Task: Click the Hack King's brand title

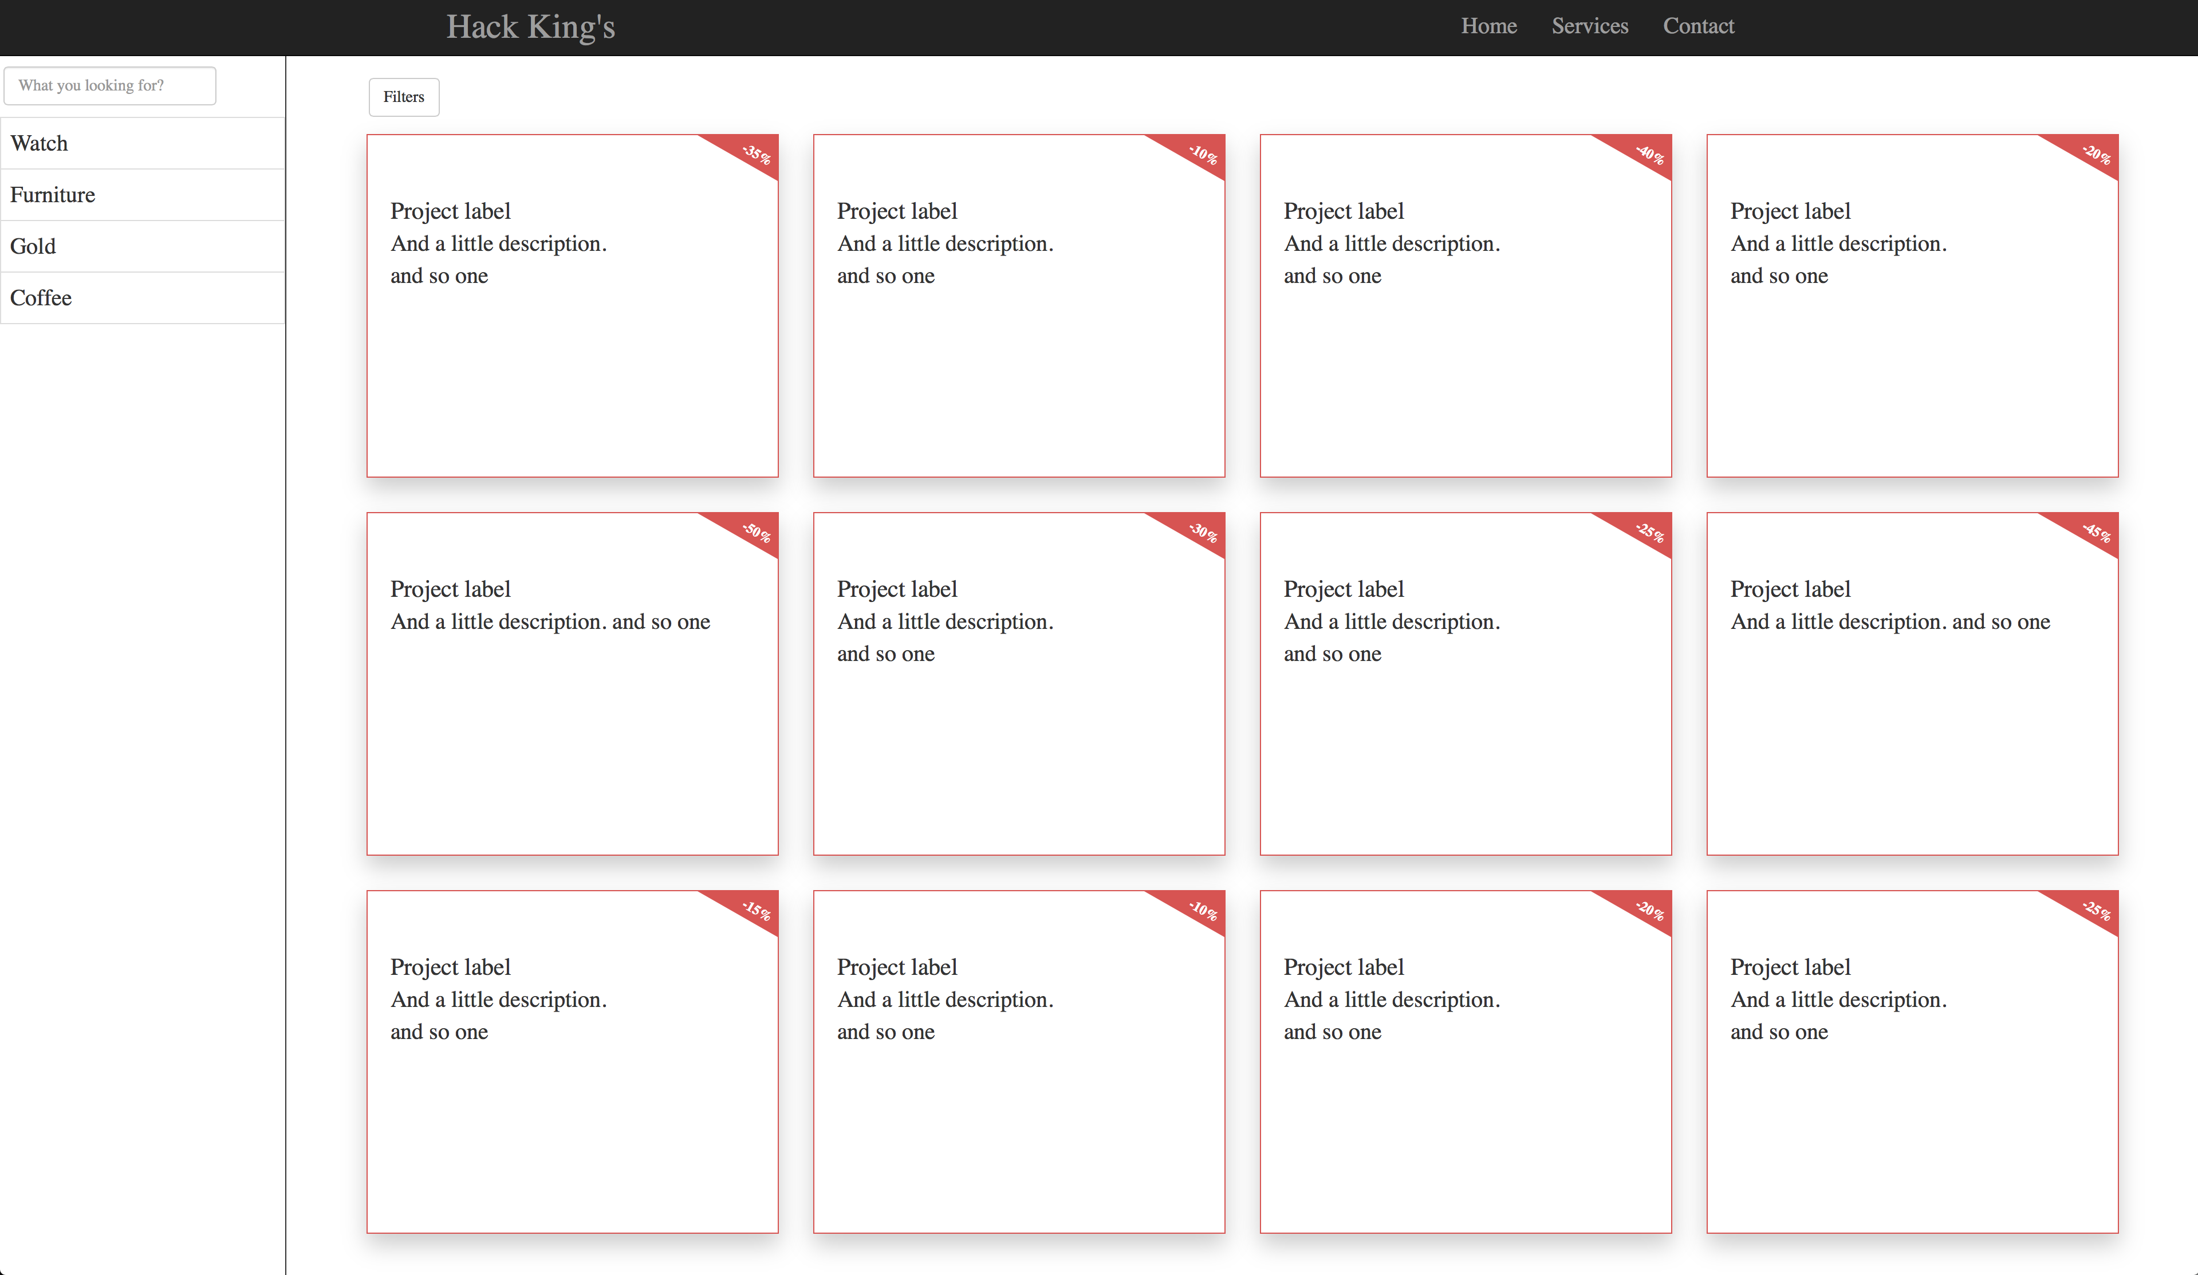Action: pos(530,26)
